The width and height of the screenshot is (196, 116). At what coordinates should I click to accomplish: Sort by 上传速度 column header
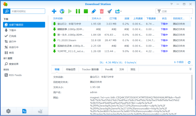click(138, 18)
